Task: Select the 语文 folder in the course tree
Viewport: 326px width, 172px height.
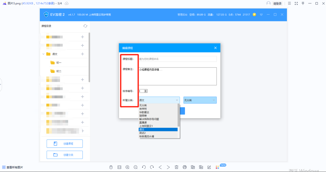Action: 55,54
